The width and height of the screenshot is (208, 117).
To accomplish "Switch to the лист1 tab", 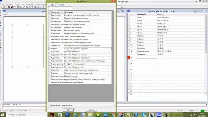I will 6,14.
